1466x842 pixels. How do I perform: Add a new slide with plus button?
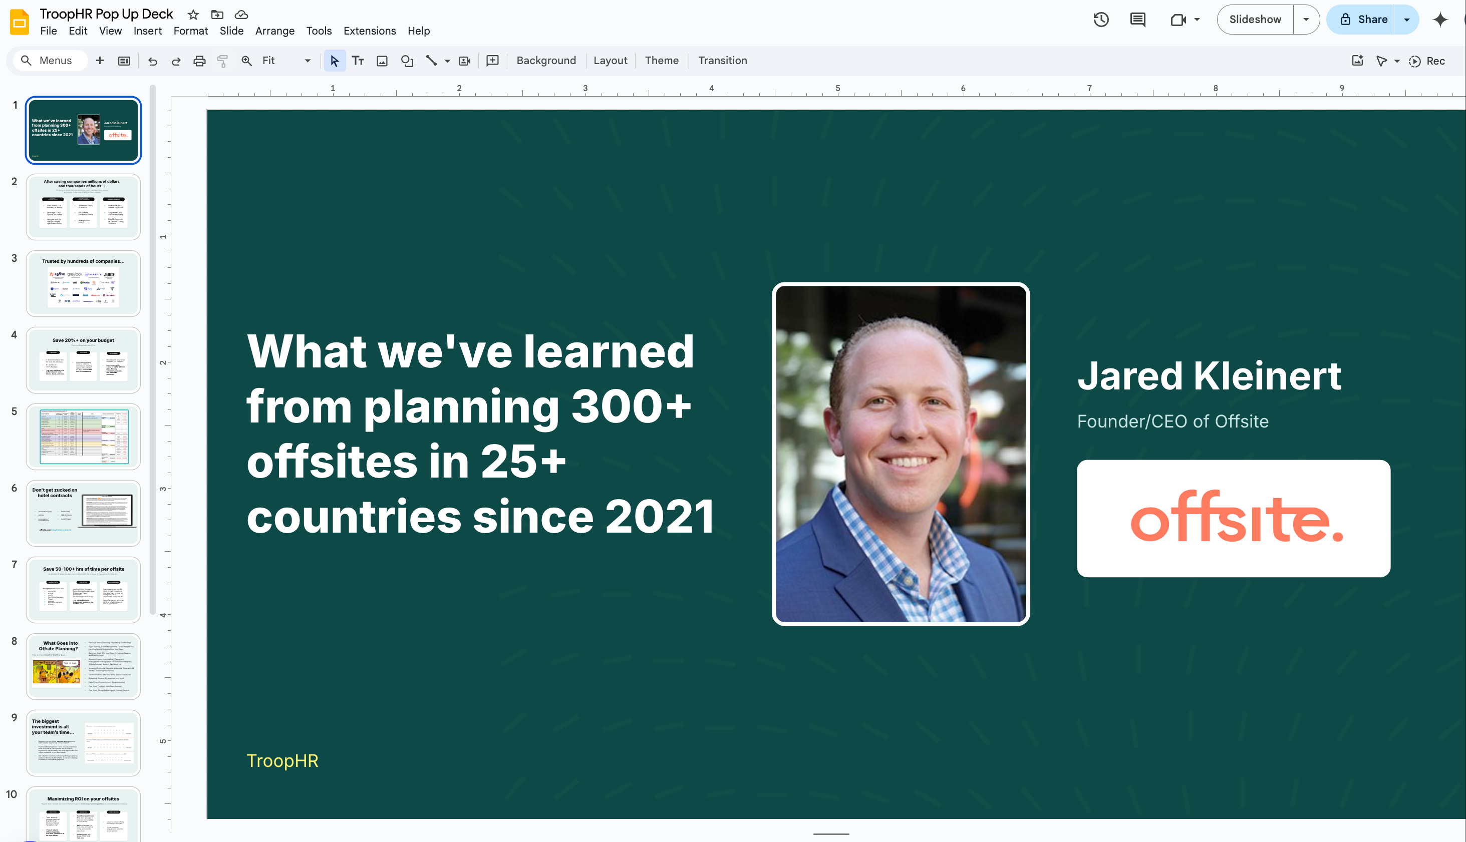click(x=100, y=61)
